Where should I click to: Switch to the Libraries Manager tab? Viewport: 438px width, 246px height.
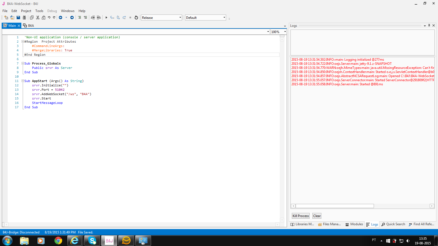pyautogui.click(x=302, y=224)
